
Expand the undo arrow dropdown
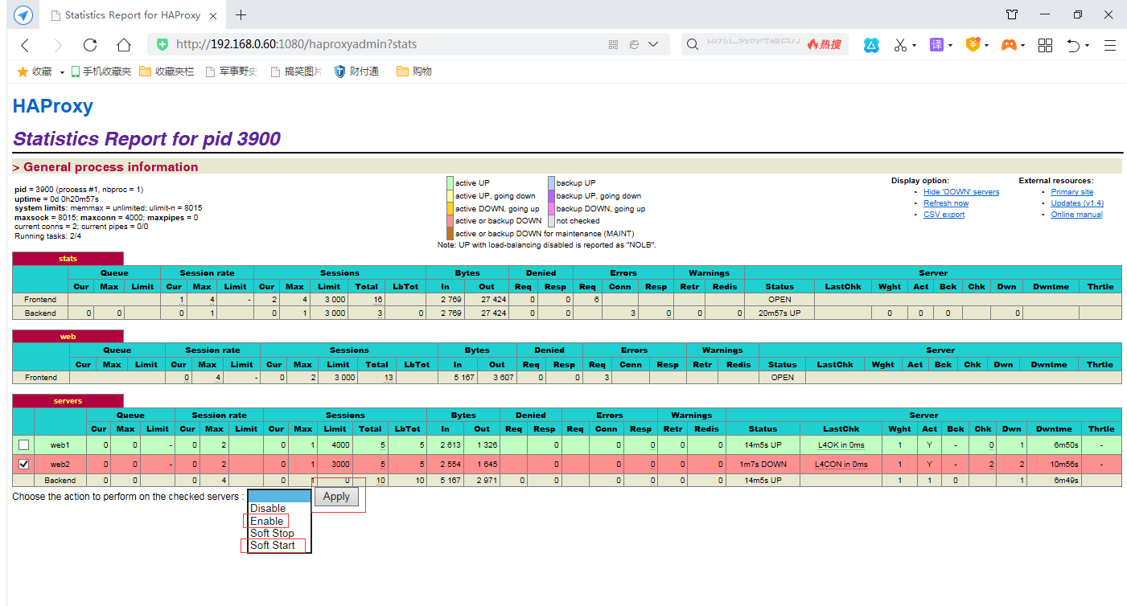point(1087,46)
